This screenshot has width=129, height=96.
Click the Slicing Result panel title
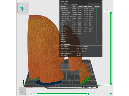coord(64,1)
